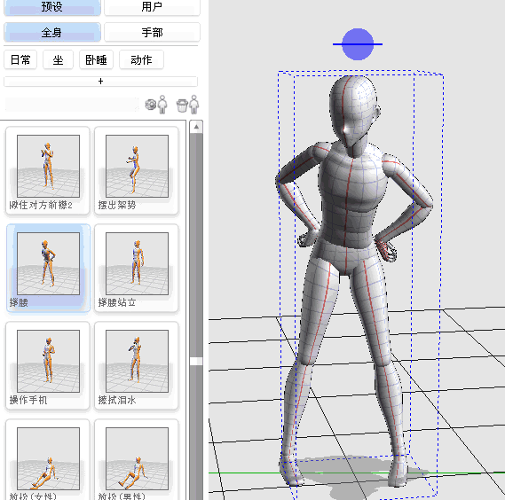
Task: Filter poses by the 卧睡 tag
Action: (x=96, y=60)
